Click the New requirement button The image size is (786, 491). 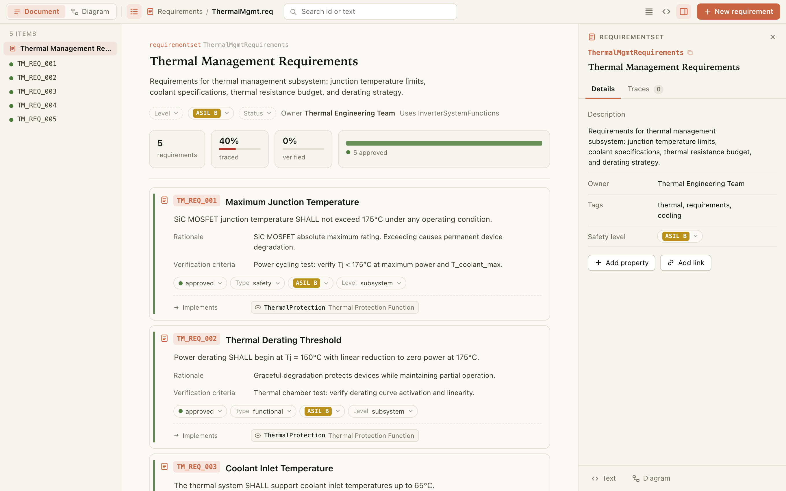(x=738, y=12)
